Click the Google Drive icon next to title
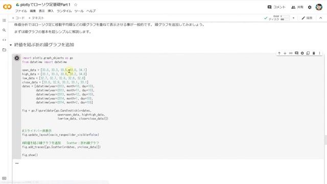The width and height of the screenshot is (327, 184). [17, 5]
